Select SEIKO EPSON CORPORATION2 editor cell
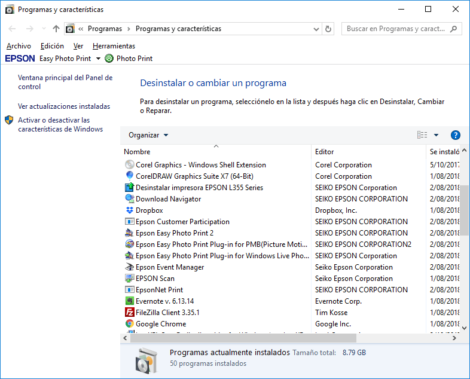This screenshot has height=379, width=470. point(364,244)
